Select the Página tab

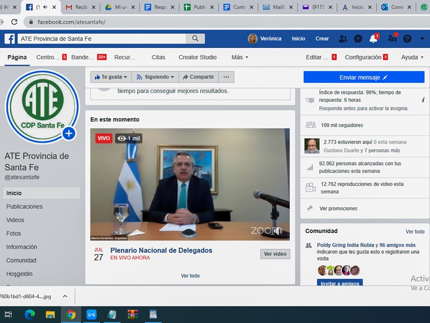17,57
